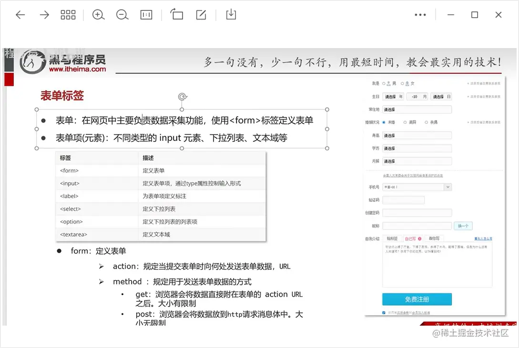Maximize the image viewer window
The height and width of the screenshot is (348, 519).
click(x=475, y=15)
